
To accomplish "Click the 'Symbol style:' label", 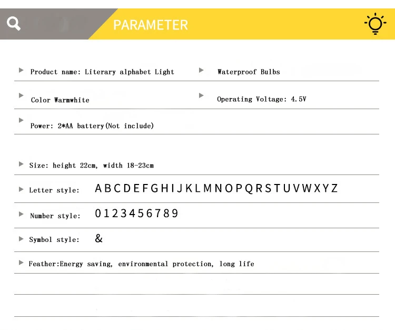I will pos(54,239).
